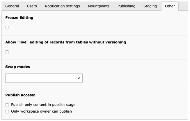
Task: Enable Only workspace owner can publish checkbox
Action: 7,111
